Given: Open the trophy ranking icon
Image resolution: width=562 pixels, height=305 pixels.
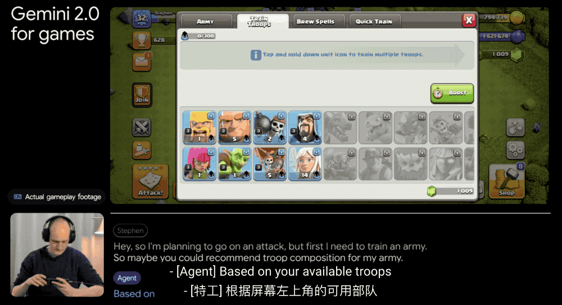Looking at the screenshot, I should 142,40.
